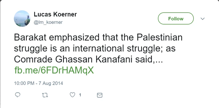Click the like count number 1
The image size is (219, 108).
point(80,95)
